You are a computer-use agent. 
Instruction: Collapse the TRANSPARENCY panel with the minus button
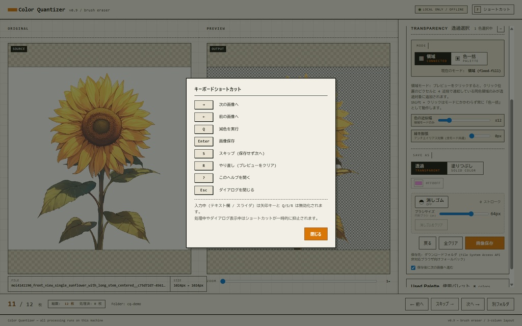(x=501, y=29)
